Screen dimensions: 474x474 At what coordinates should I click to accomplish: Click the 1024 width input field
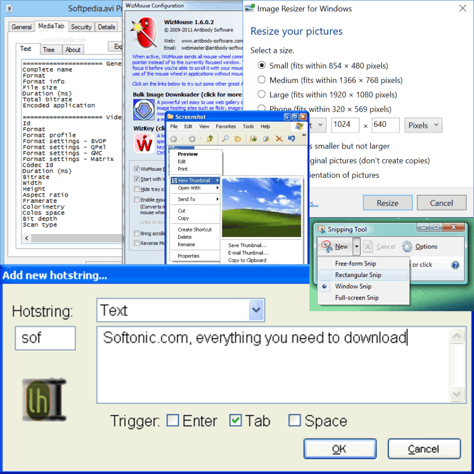(x=345, y=125)
